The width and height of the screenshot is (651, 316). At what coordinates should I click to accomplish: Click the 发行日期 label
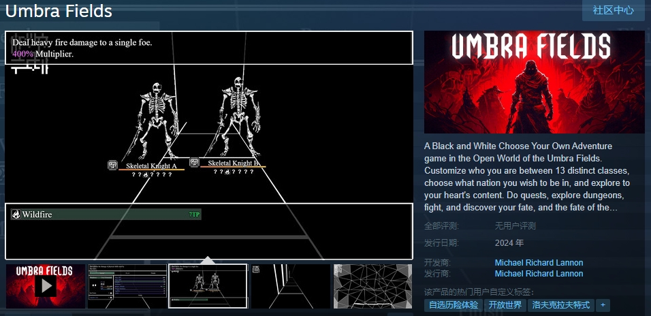[441, 243]
